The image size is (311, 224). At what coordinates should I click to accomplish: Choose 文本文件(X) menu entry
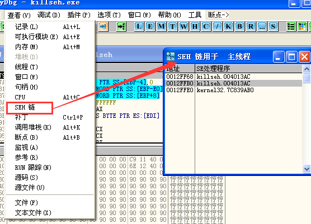point(50,213)
